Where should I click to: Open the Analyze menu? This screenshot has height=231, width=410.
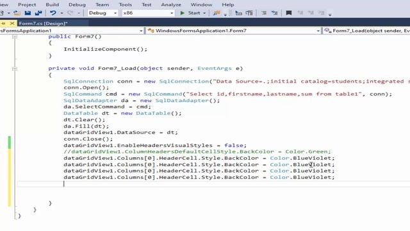click(x=171, y=4)
